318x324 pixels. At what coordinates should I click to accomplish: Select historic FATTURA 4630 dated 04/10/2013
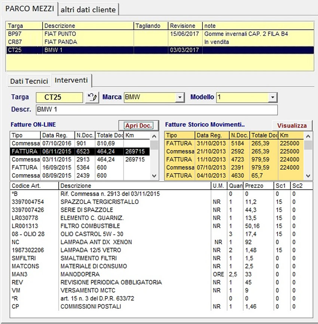[x=234, y=175]
